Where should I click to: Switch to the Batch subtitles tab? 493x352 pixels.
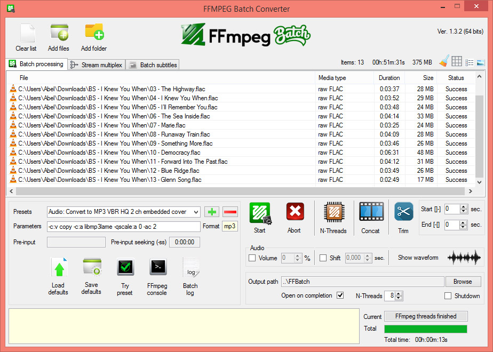tap(153, 65)
